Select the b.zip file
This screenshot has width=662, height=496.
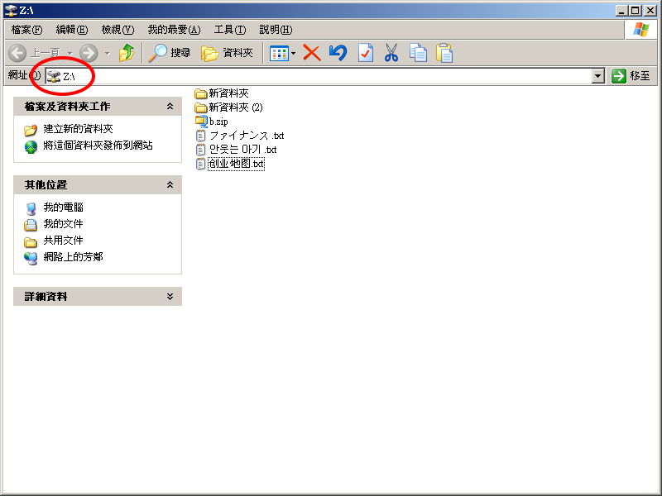(x=218, y=122)
